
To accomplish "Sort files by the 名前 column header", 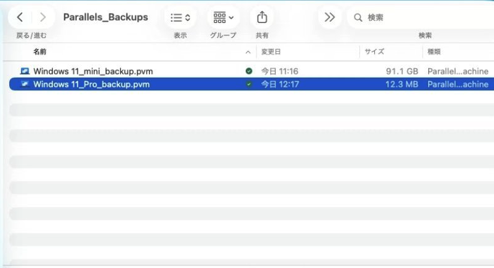I will [40, 51].
